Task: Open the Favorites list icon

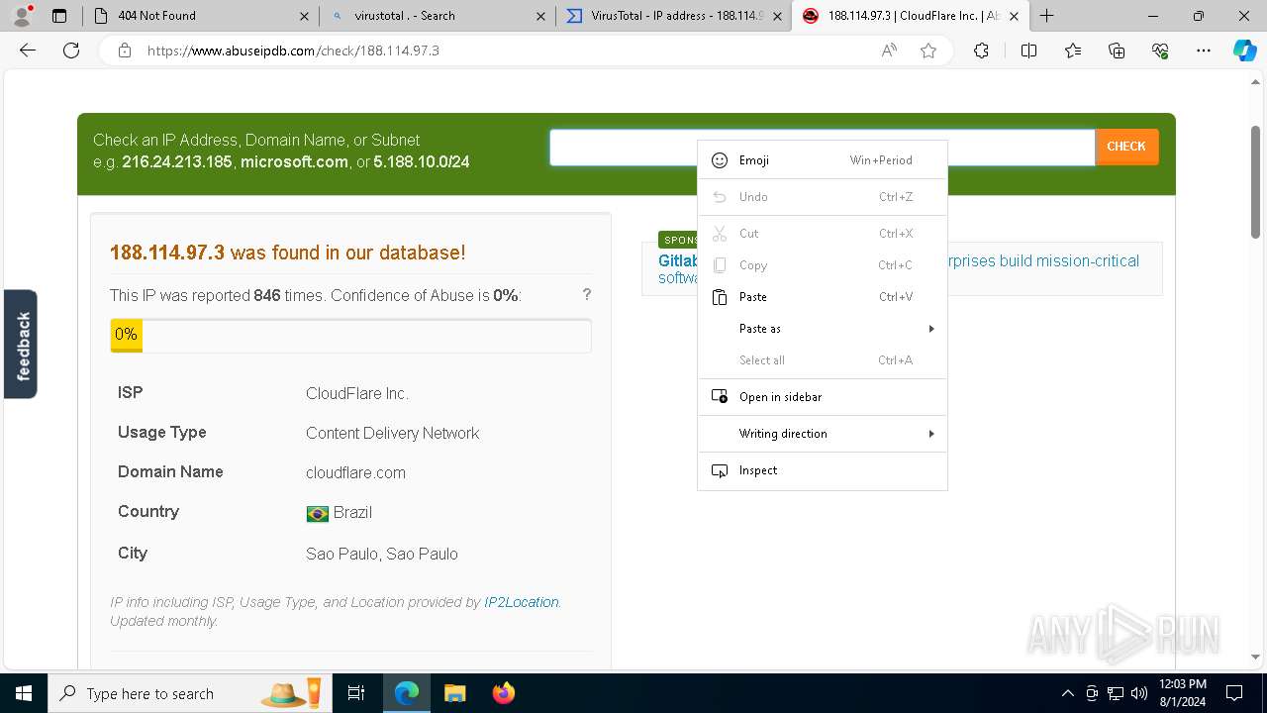Action: tap(1073, 51)
